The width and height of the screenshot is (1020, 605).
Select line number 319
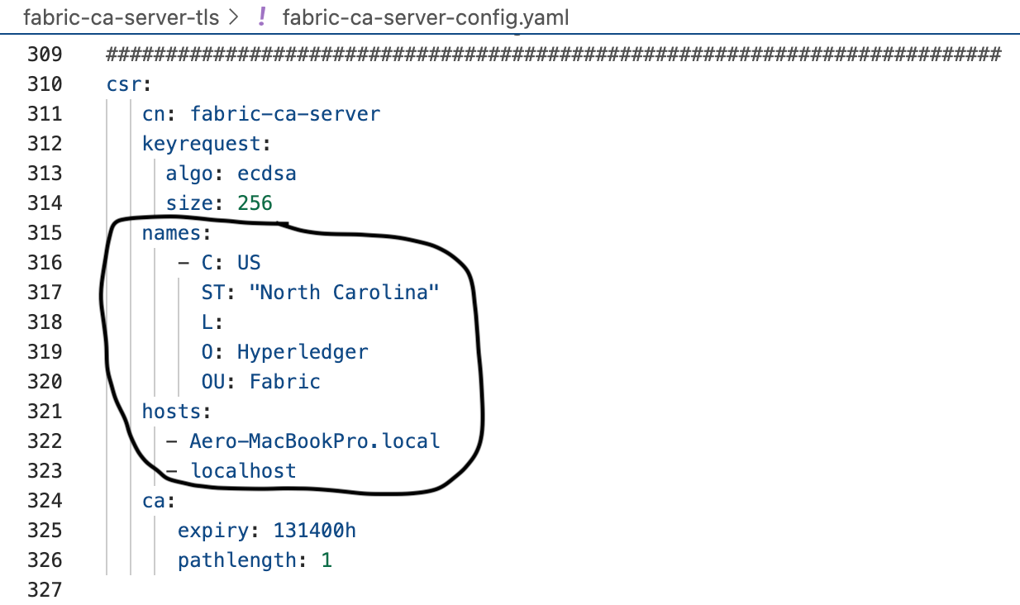point(45,352)
